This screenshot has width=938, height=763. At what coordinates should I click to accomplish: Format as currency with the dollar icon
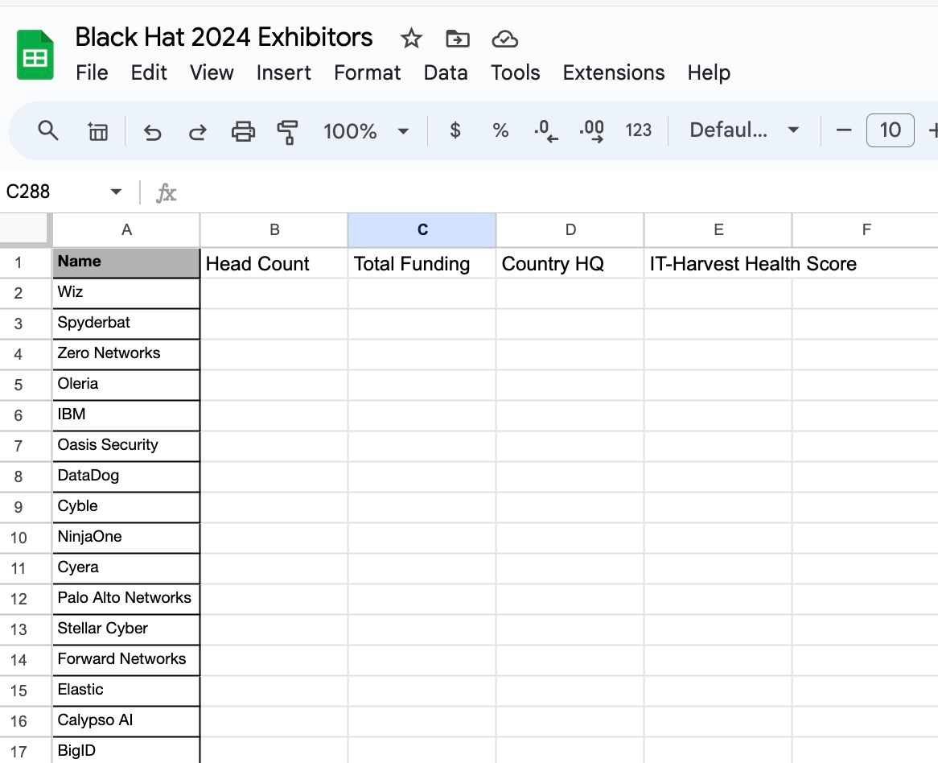pos(455,130)
